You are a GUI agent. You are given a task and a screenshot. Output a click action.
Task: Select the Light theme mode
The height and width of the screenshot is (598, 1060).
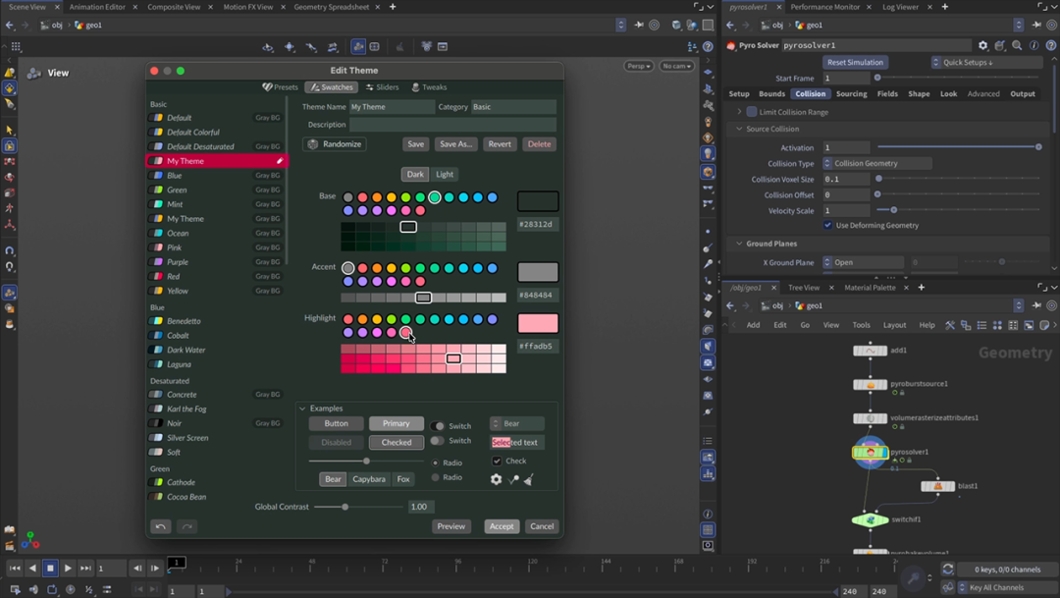point(445,174)
